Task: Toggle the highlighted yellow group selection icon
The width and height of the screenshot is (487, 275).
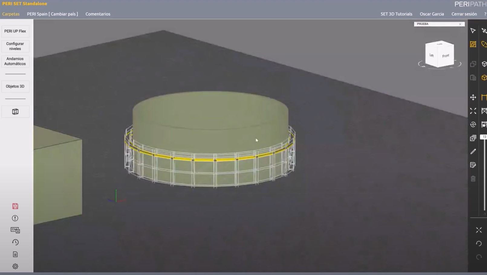Action: 473,44
